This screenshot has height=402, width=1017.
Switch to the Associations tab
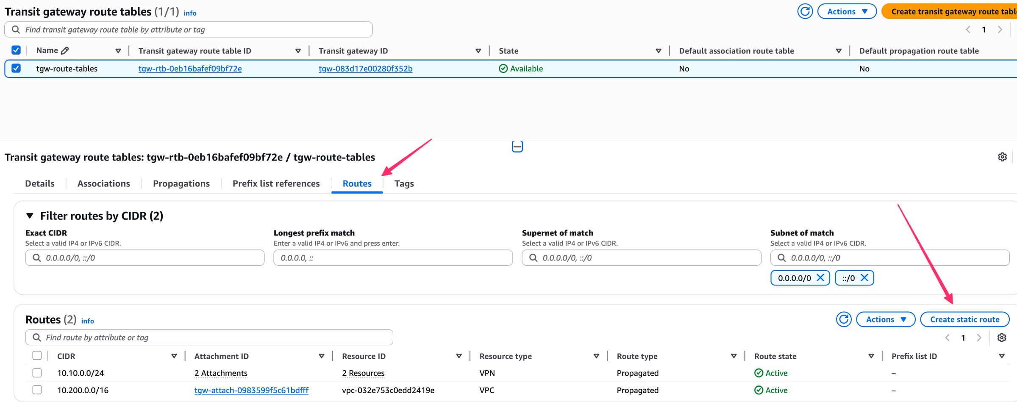[x=103, y=183]
